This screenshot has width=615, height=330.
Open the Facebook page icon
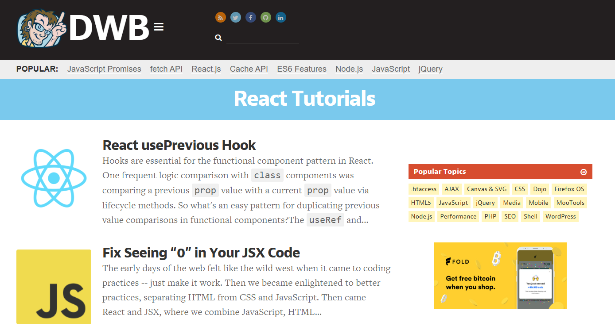click(251, 17)
